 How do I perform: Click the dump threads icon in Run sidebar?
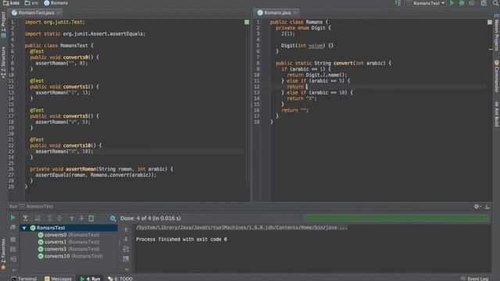(12, 249)
